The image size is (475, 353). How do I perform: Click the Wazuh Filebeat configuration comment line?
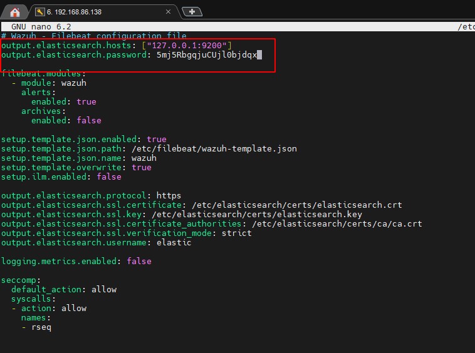[94, 36]
